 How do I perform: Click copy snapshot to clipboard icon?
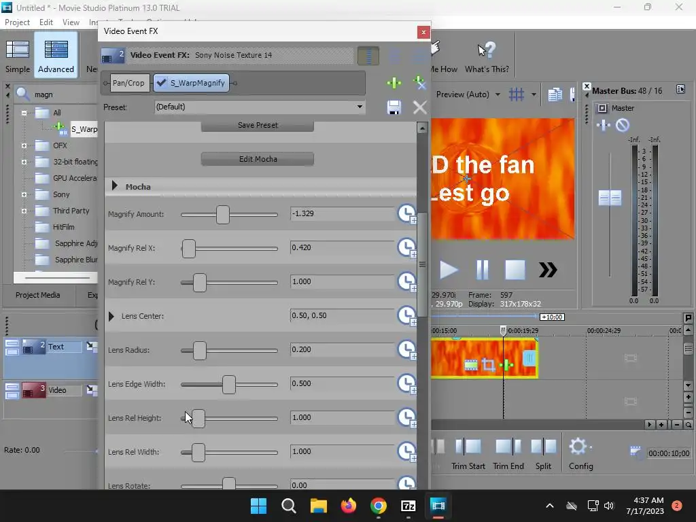click(555, 94)
